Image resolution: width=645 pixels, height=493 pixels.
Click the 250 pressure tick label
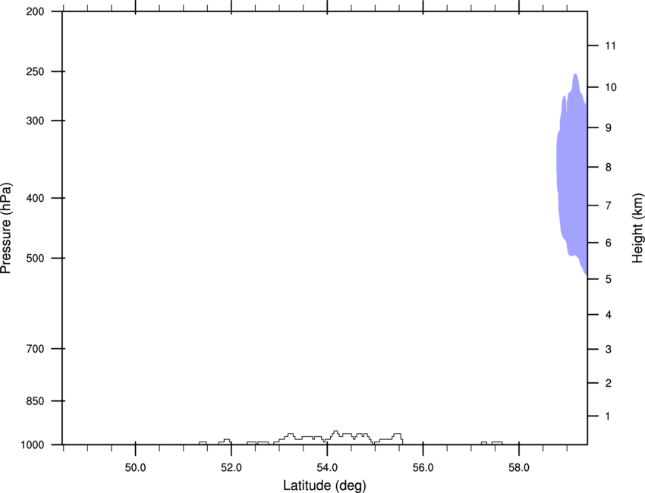[x=35, y=71]
